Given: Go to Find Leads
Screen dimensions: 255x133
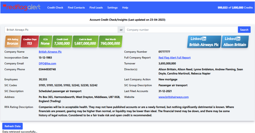Looking at the screenshot, I should (x=96, y=8).
